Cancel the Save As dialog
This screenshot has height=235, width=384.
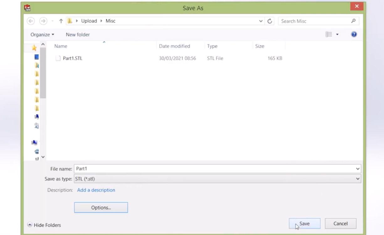[340, 223]
